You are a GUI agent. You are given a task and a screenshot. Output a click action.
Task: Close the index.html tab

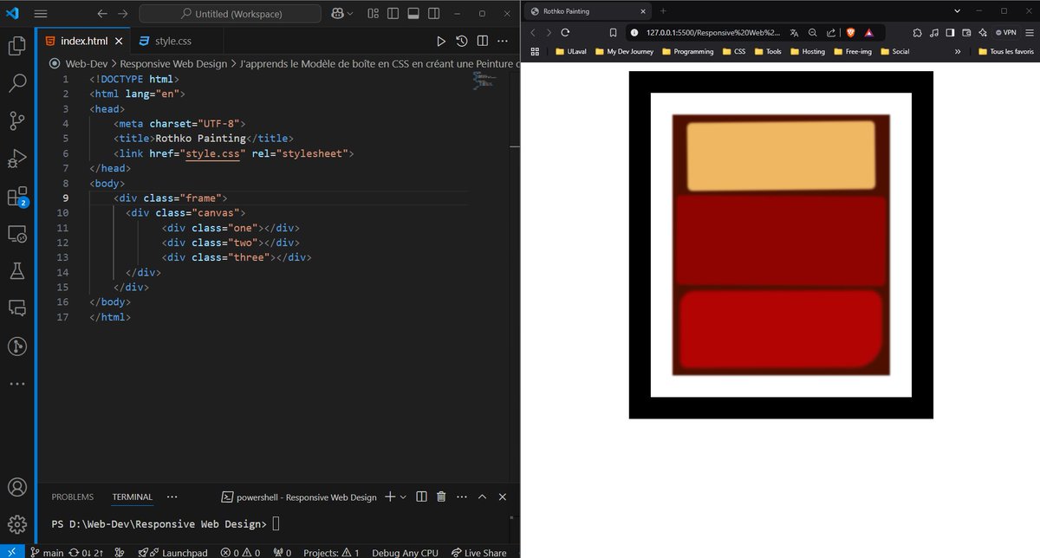pos(118,42)
